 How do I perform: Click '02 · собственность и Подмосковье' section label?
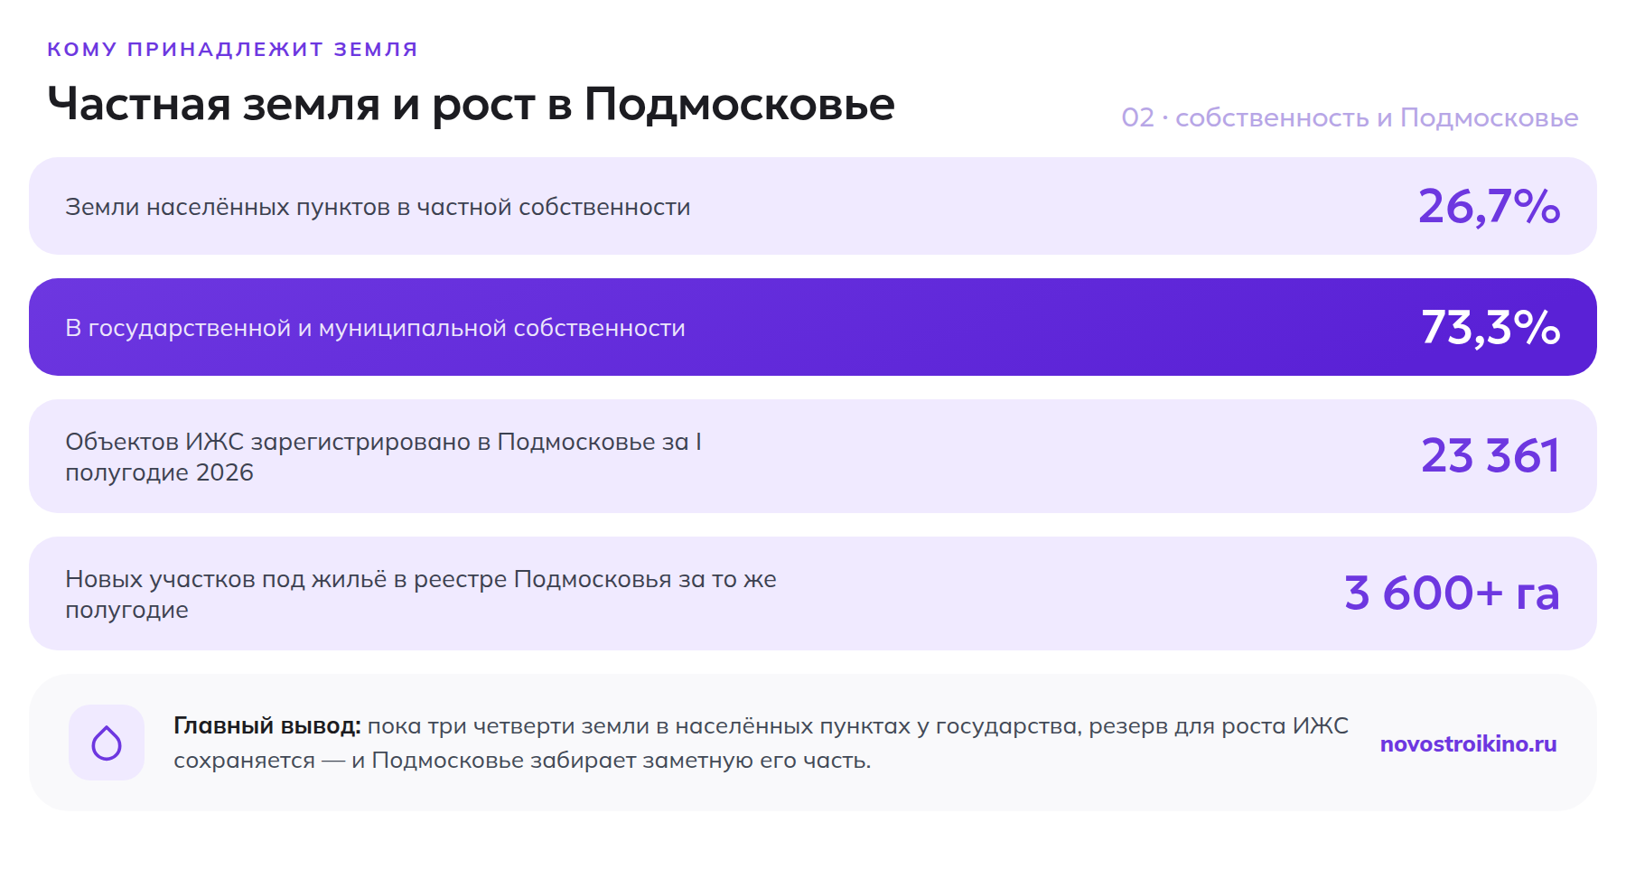tap(1350, 117)
